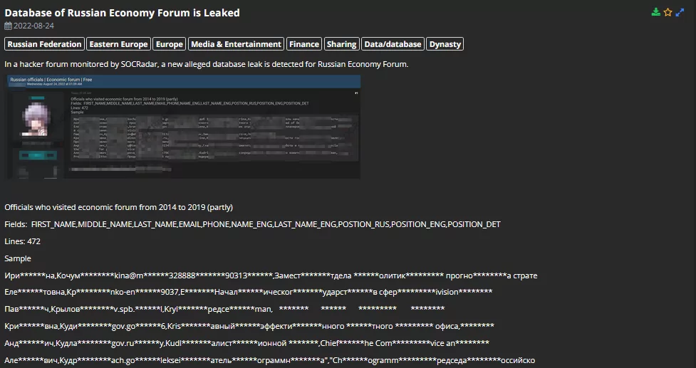This screenshot has height=368, width=696.
Task: Click the date 2022-08-24
Action: 33,26
